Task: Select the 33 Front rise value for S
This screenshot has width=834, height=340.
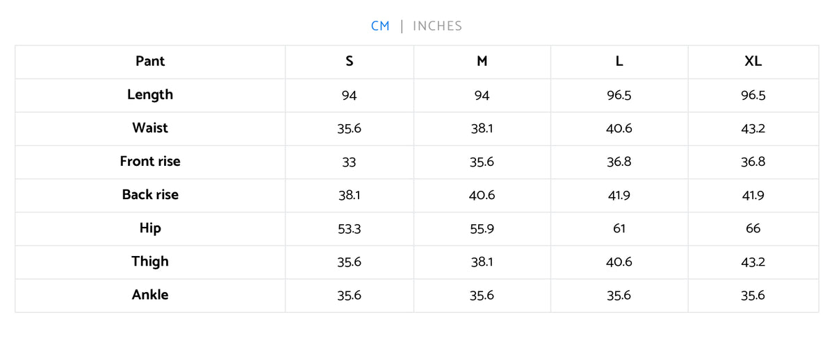Action: point(350,162)
